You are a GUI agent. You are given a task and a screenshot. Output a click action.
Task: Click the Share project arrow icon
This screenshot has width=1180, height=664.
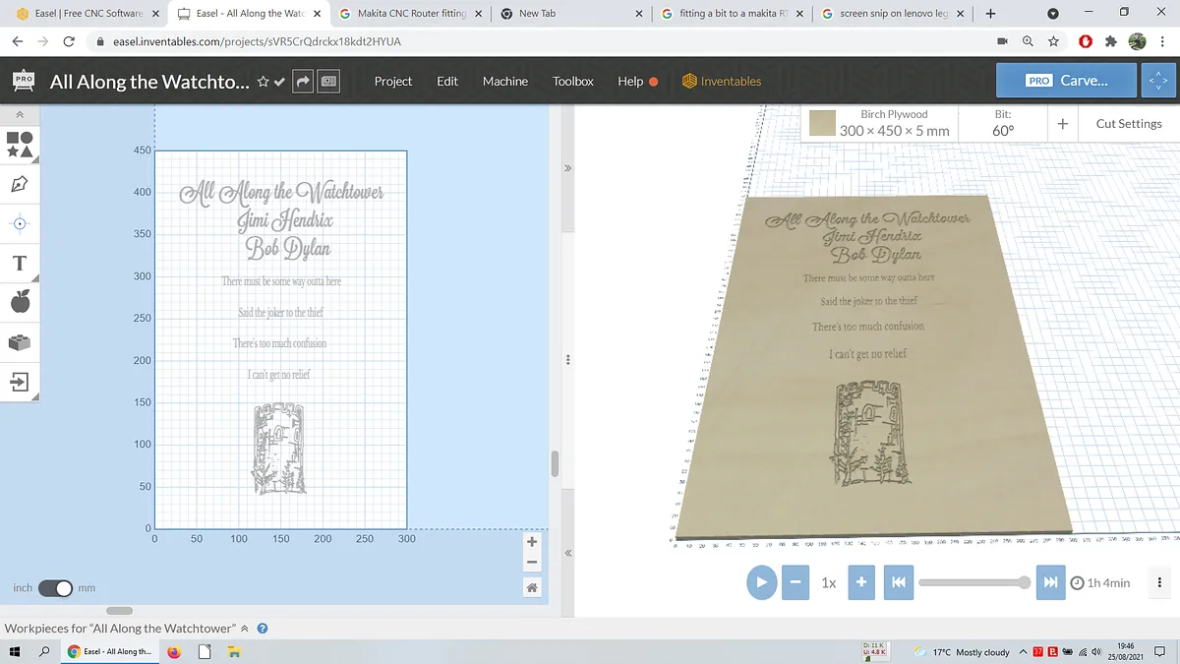pyautogui.click(x=303, y=82)
